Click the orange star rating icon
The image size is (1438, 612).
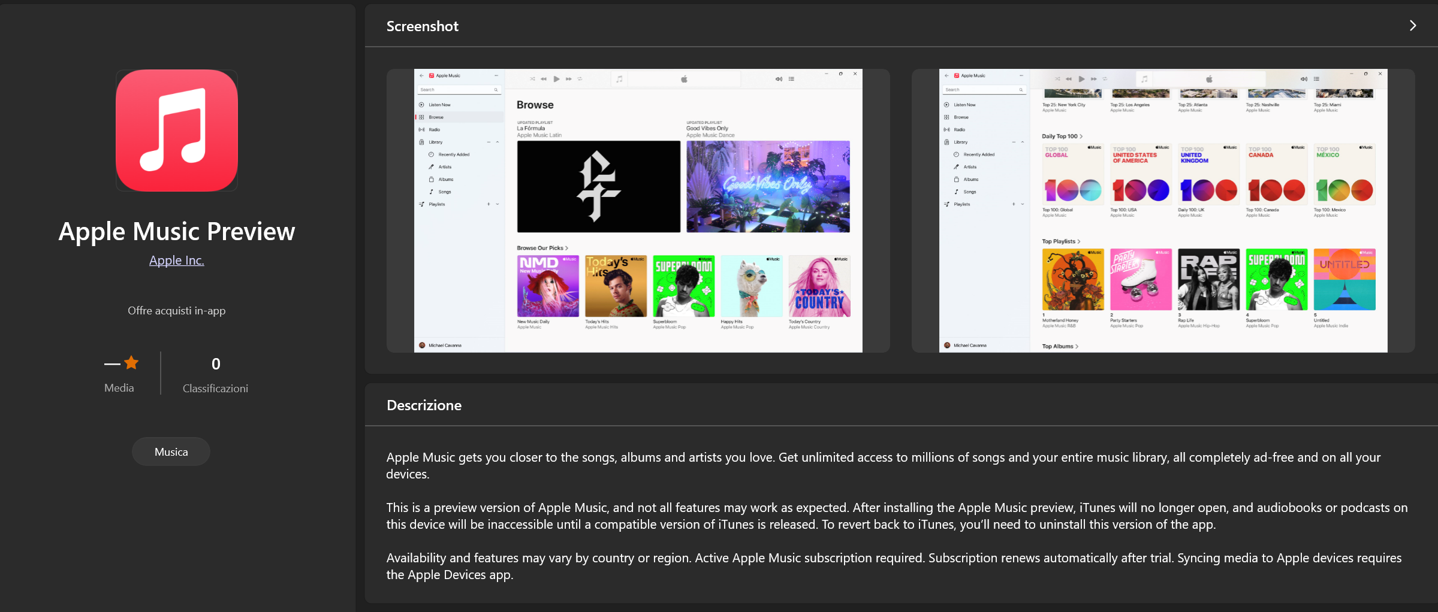[x=131, y=363]
